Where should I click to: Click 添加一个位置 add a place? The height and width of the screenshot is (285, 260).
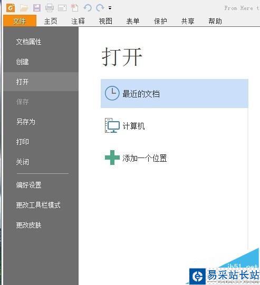(175, 158)
